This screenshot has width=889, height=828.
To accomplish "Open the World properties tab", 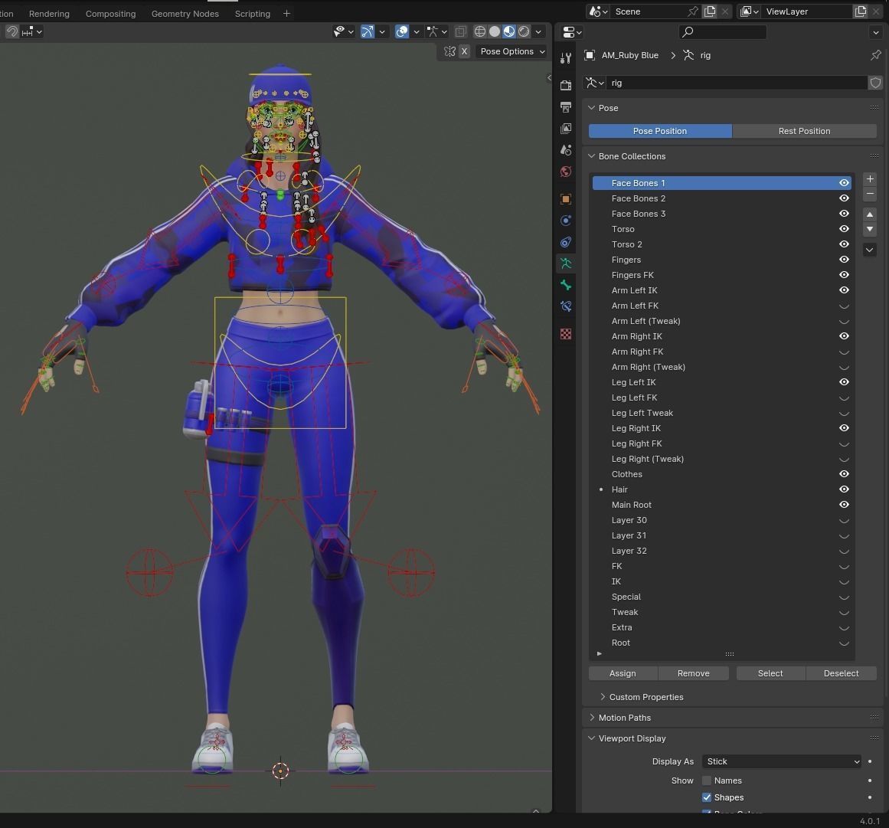I will [565, 172].
